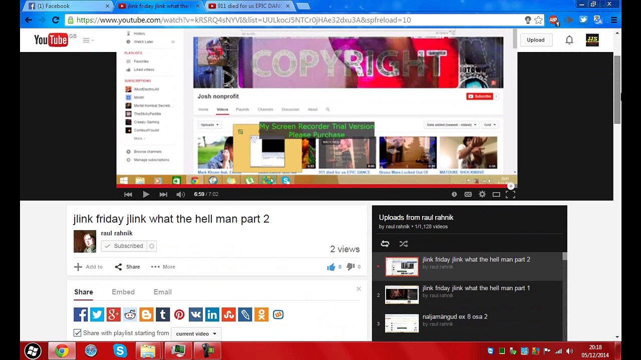Share to Tumblr
641x360 pixels.
click(163, 314)
